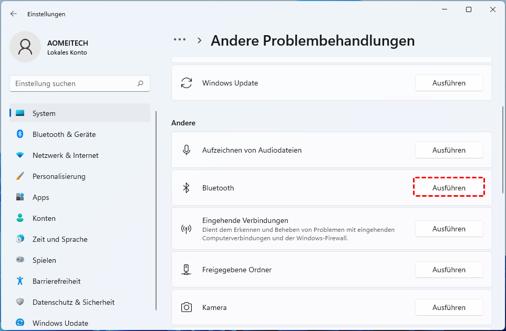This screenshot has width=506, height=331.
Task: Open Barrierefreiheit settings
Action: pyautogui.click(x=80, y=281)
